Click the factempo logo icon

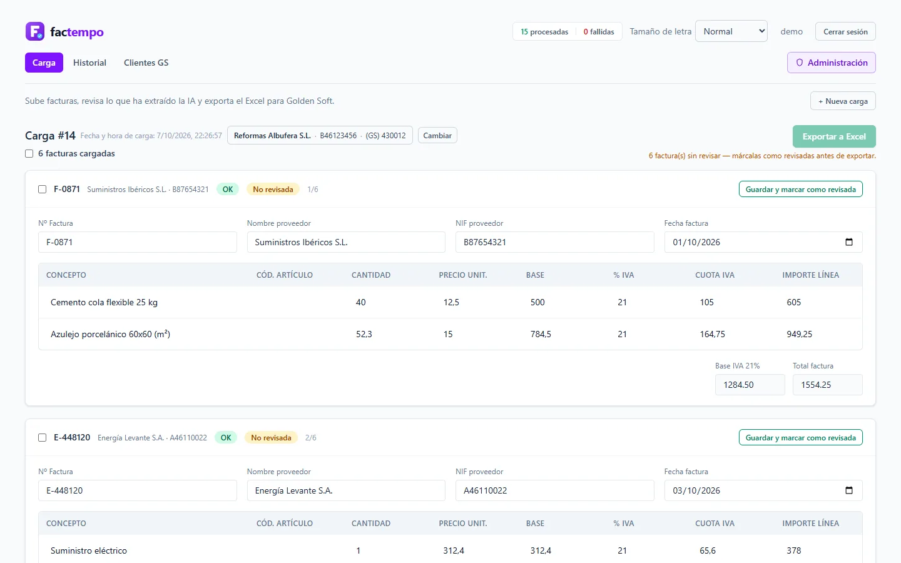pos(35,31)
